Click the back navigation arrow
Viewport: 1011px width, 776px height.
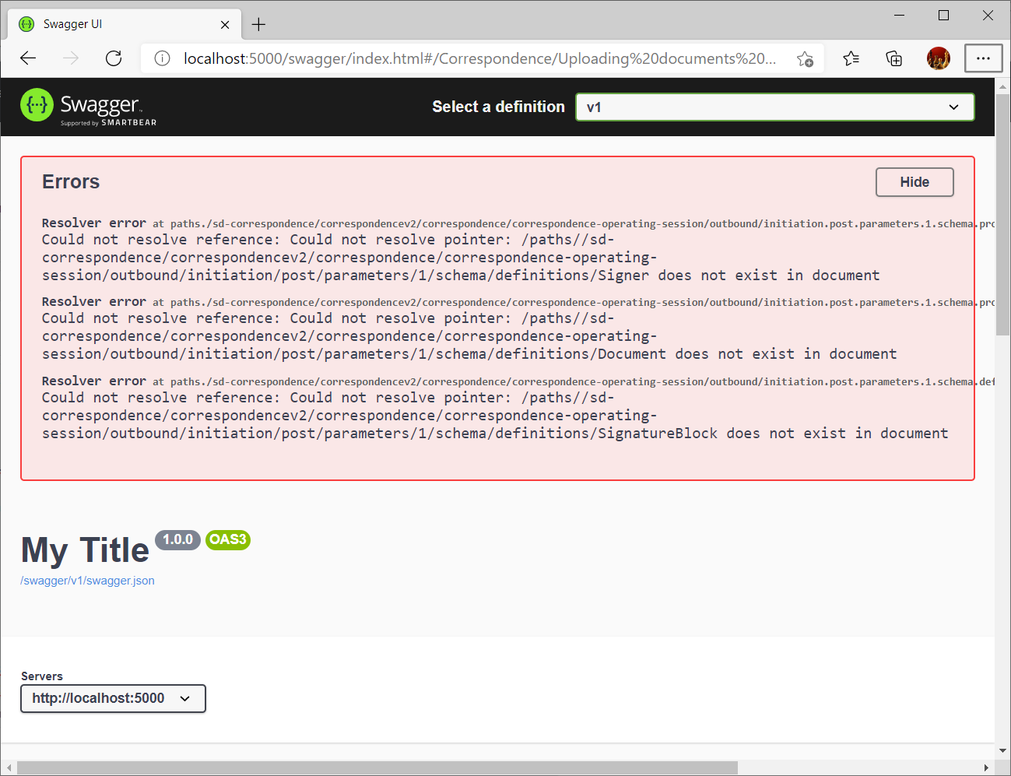click(x=28, y=58)
